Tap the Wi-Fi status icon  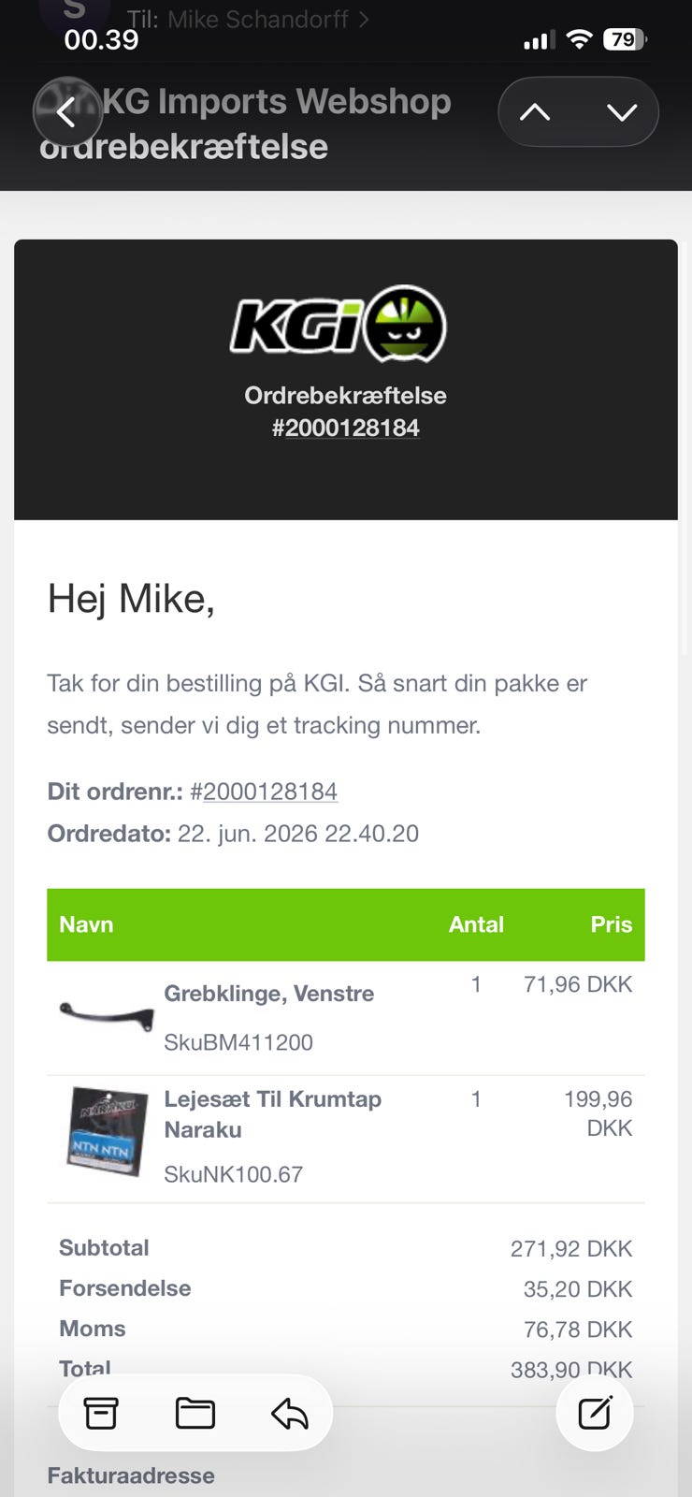pos(580,39)
